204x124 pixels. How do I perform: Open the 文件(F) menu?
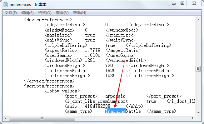point(11,13)
